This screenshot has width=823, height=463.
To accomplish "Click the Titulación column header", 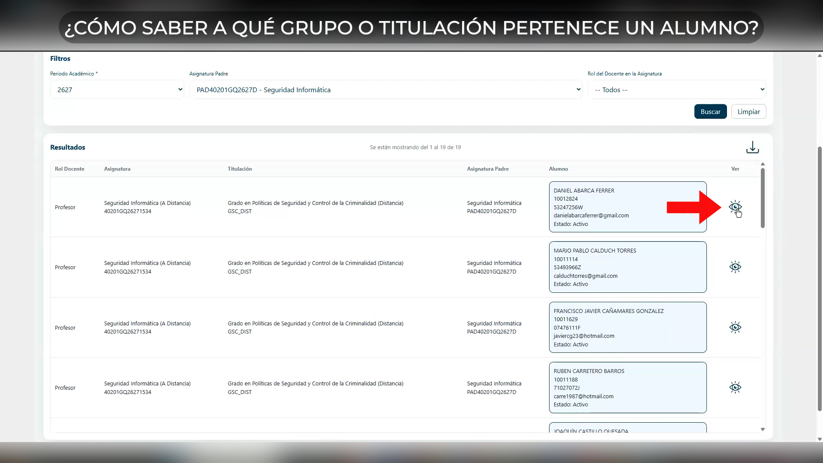I will click(240, 169).
